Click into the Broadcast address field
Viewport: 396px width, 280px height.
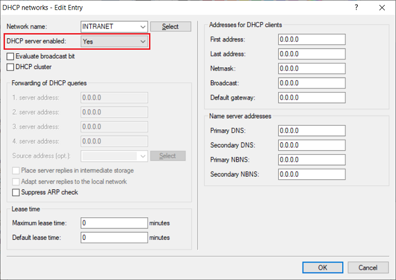click(x=311, y=83)
